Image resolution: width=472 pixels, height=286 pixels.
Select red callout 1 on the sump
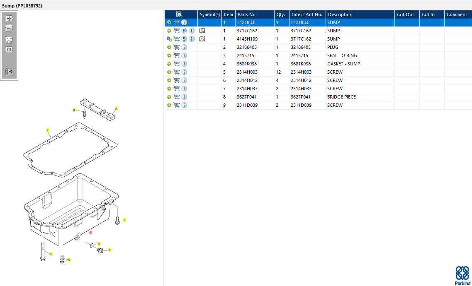[91, 233]
